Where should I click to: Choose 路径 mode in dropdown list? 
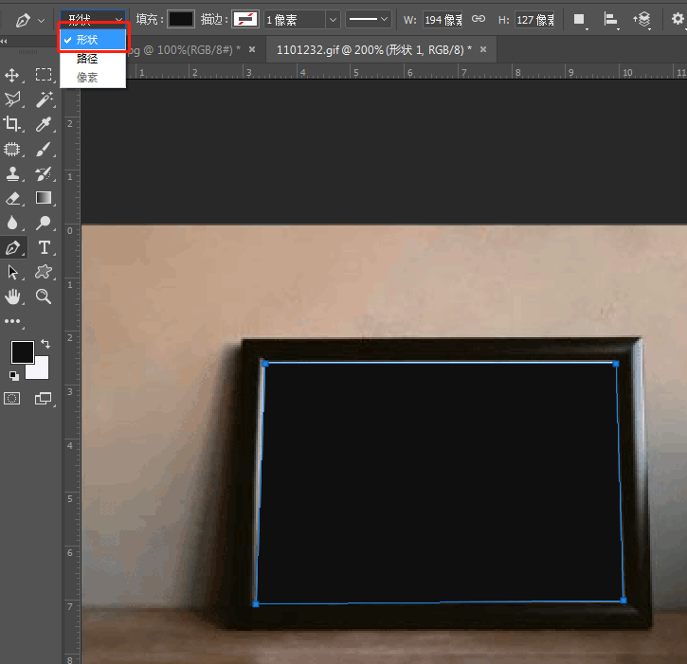pyautogui.click(x=93, y=59)
